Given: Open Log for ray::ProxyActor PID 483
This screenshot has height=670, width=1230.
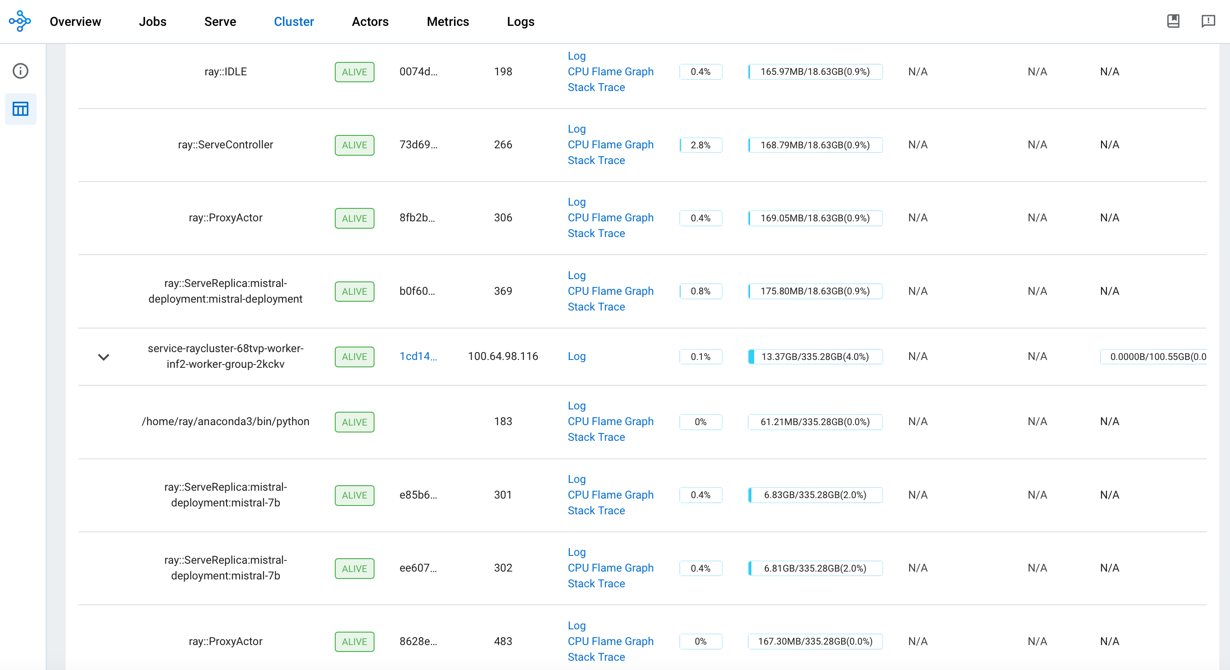Looking at the screenshot, I should click(577, 626).
